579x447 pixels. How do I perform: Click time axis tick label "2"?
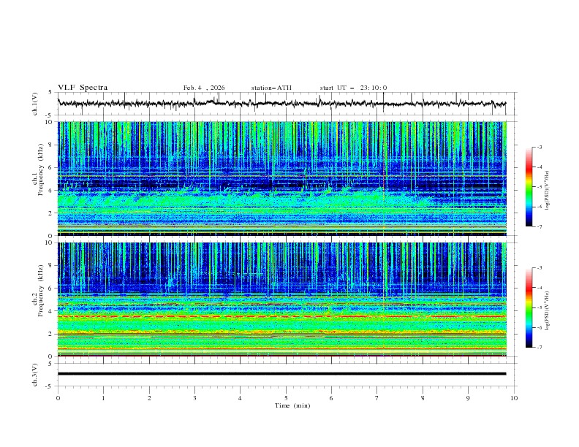149,398
